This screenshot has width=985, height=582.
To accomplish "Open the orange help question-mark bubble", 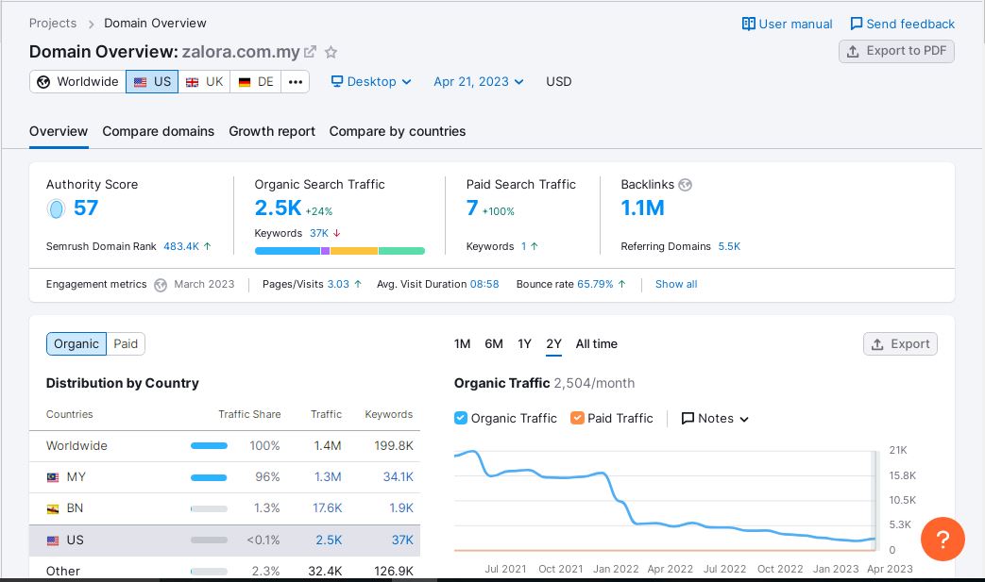I will pos(943,540).
